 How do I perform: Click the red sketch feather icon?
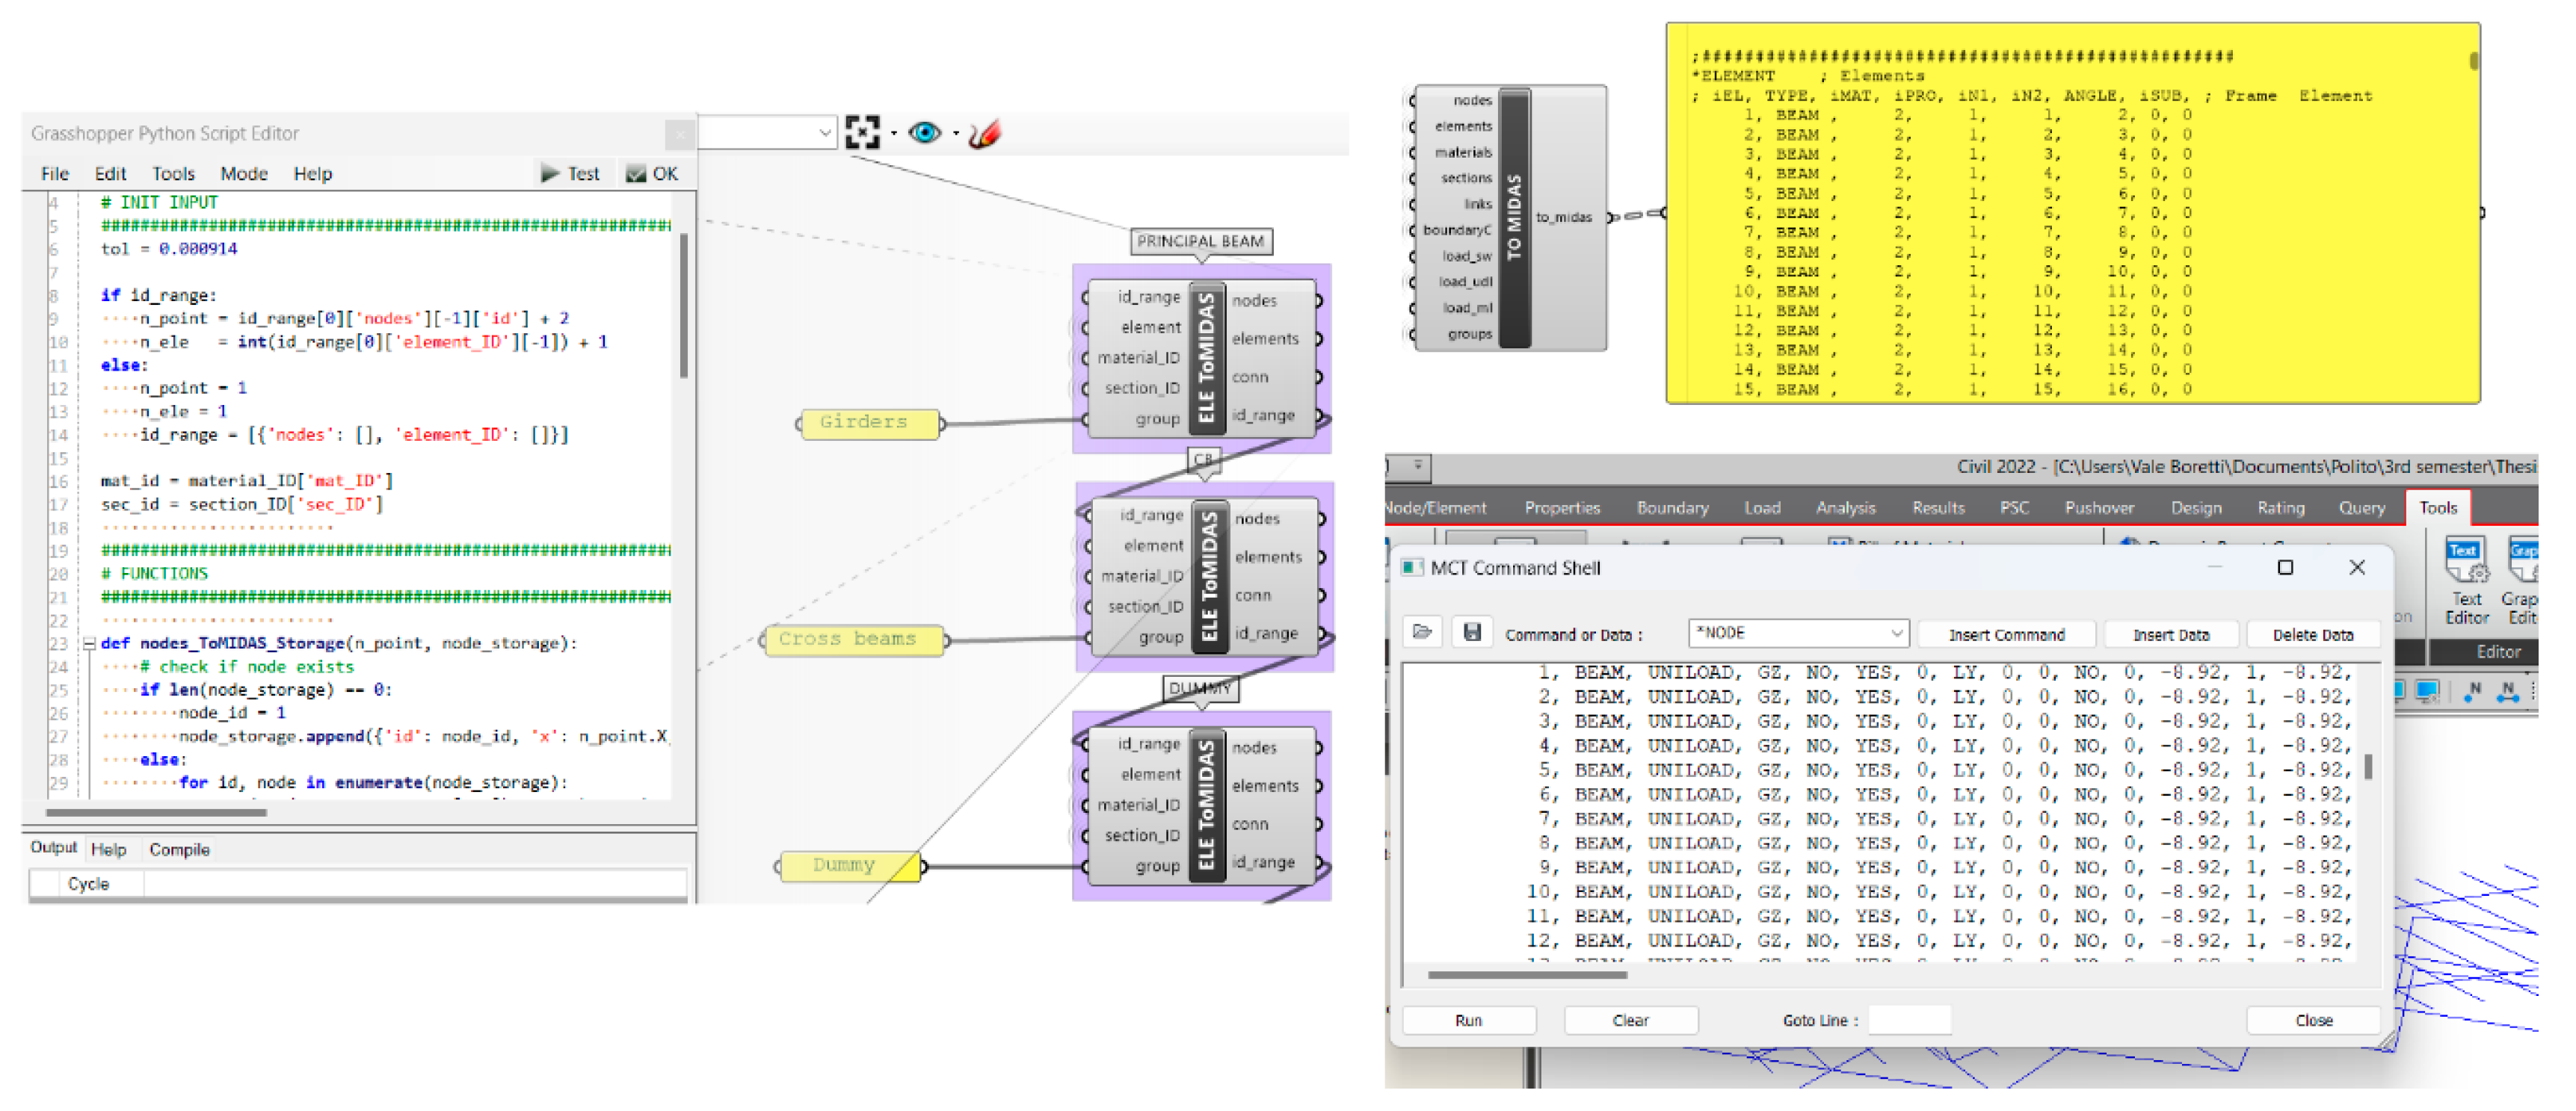pos(984,133)
